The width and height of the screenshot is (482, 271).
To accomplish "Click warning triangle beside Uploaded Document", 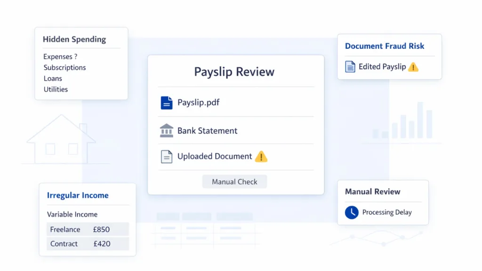I will point(261,157).
